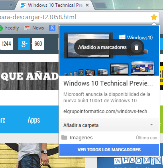The width and height of the screenshot is (163, 168).
Task: Click the blue Google search bookmark icon
Action: coord(52,28)
